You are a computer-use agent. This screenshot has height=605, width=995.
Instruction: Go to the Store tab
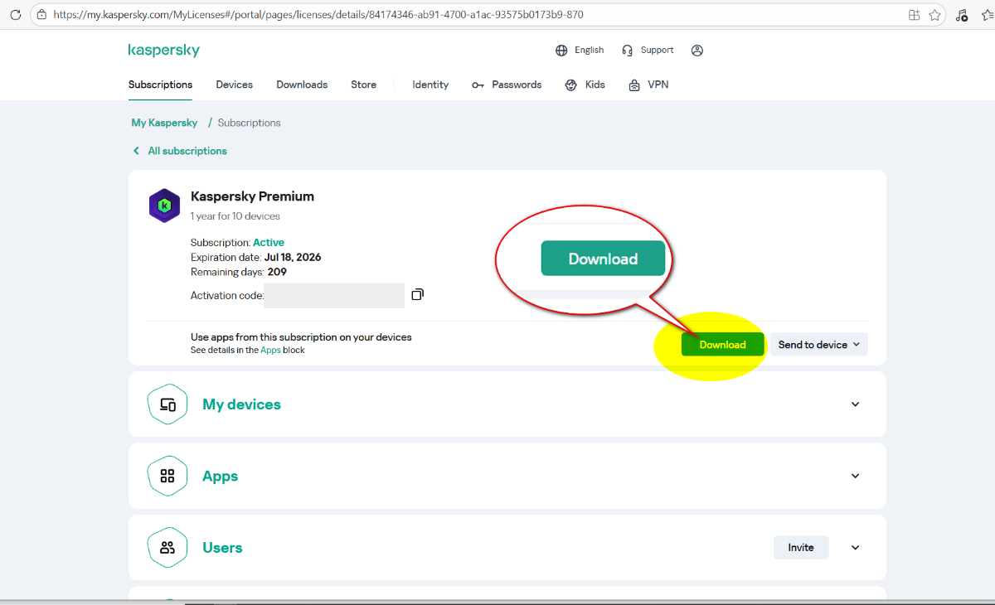(x=363, y=85)
